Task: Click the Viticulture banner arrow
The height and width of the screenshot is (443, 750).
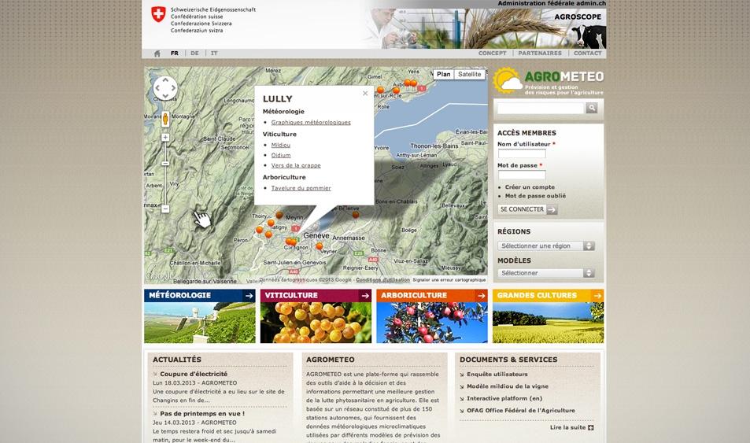Action: [x=365, y=296]
